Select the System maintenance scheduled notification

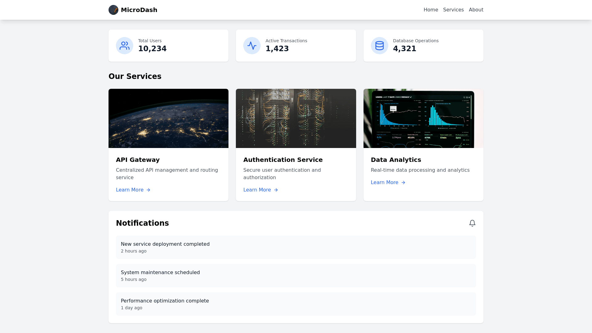point(296,276)
